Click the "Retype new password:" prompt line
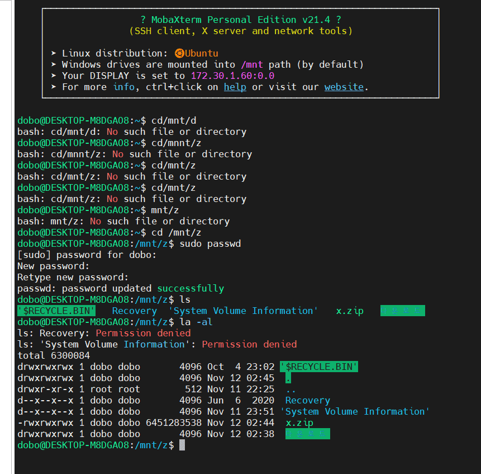Image resolution: width=481 pixels, height=474 pixels. [73, 278]
